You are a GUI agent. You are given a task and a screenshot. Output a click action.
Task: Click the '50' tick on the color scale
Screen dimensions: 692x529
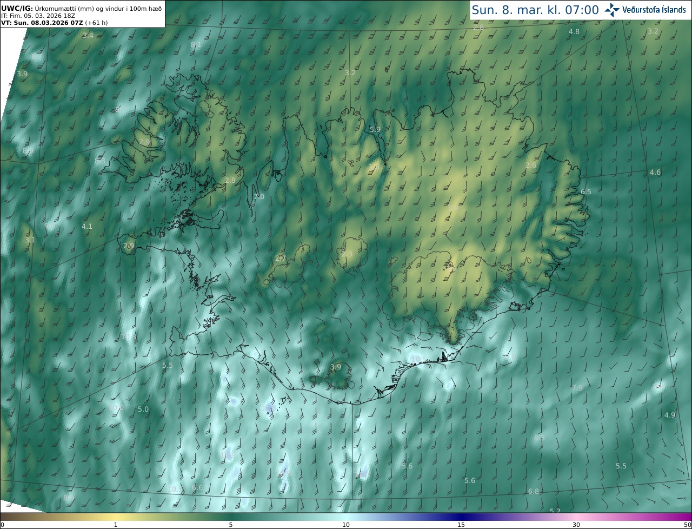(688, 525)
